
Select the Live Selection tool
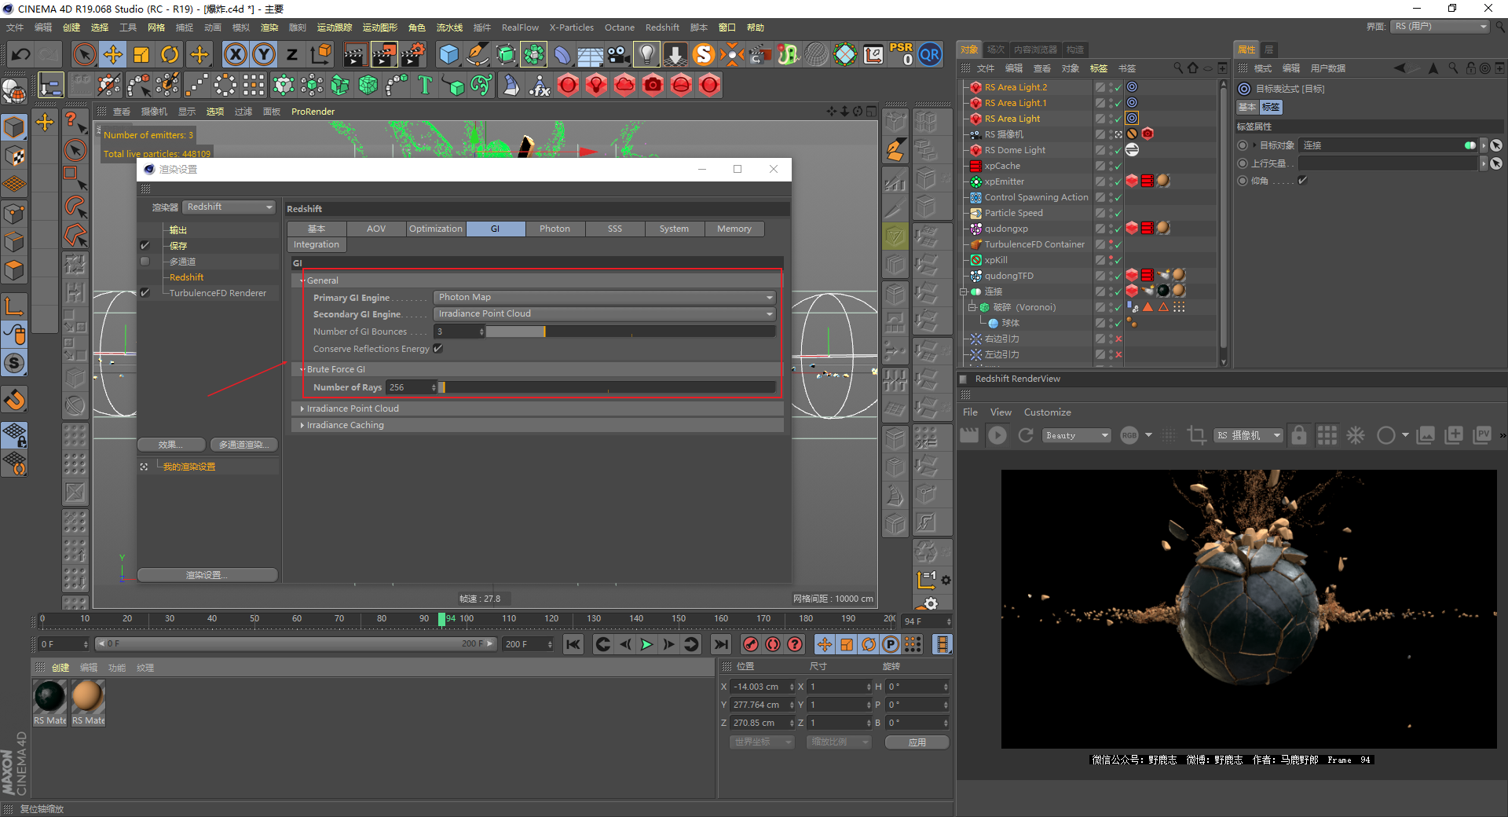(84, 54)
